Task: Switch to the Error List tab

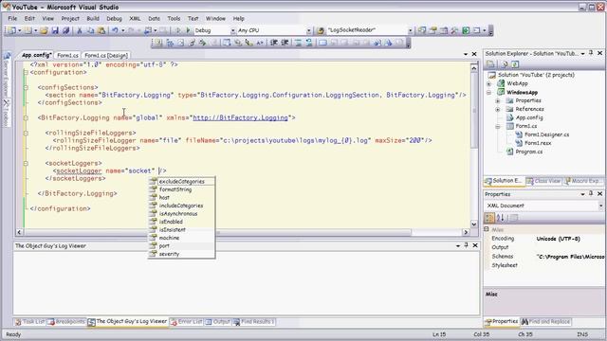Action: (x=187, y=322)
